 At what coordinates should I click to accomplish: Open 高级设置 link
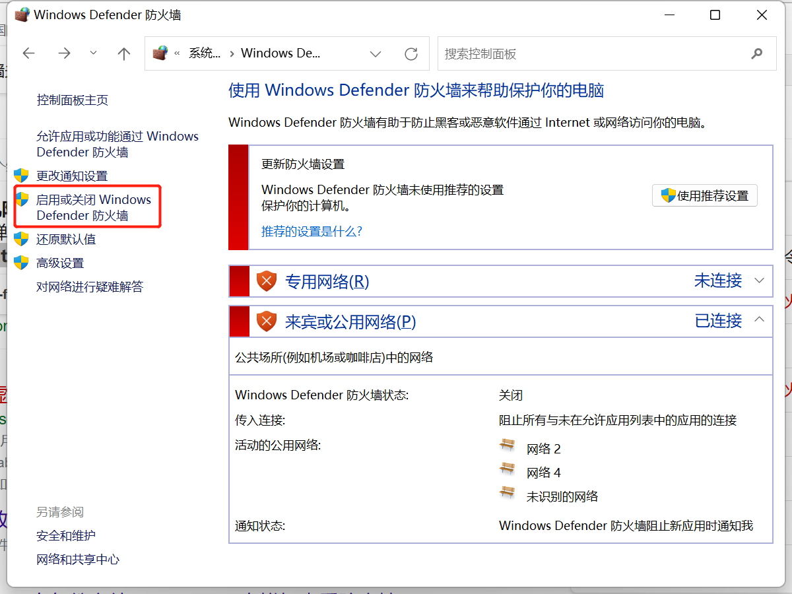pos(60,263)
